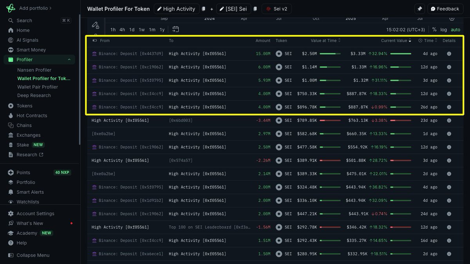The height and width of the screenshot is (264, 470).
Task: Click the Help question mark icon
Action: point(11,243)
